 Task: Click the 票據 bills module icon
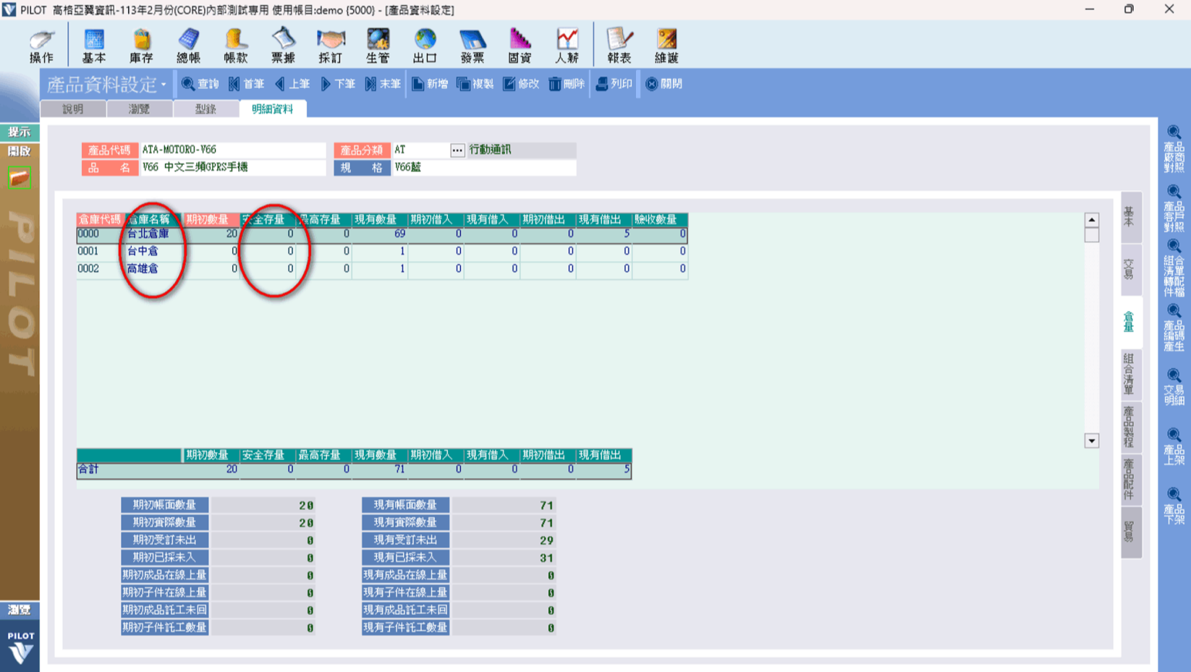coord(283,45)
